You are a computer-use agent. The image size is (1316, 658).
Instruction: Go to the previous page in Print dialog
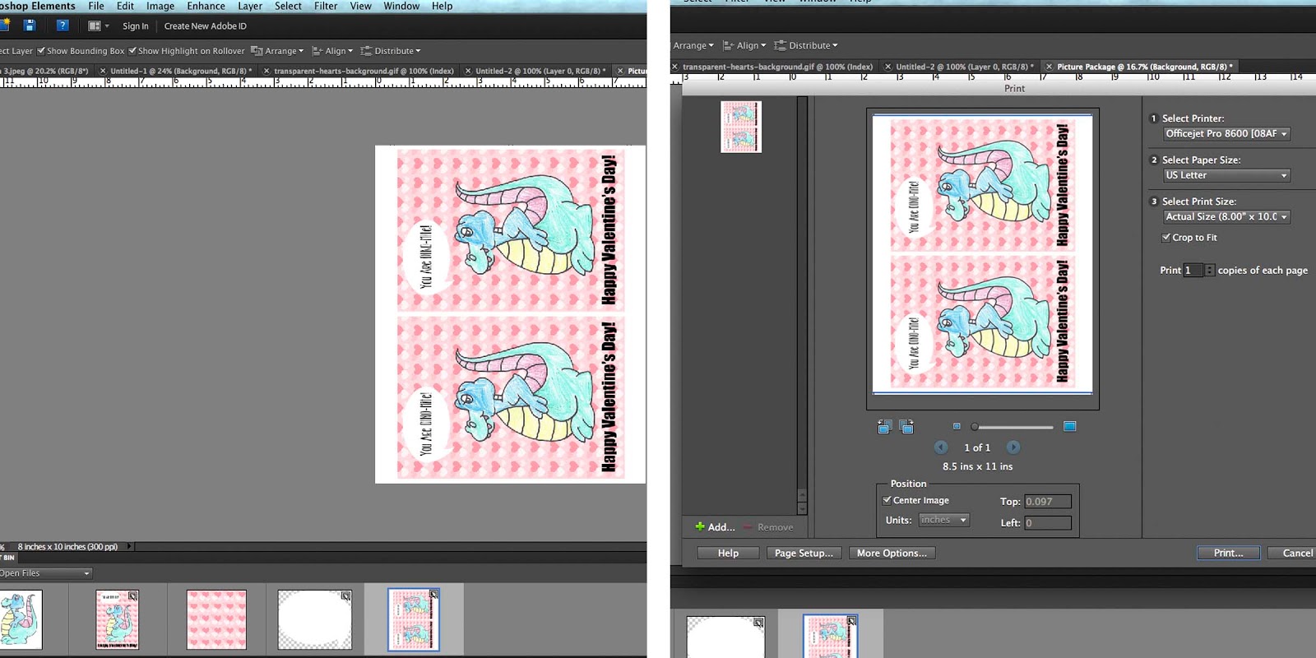(941, 447)
